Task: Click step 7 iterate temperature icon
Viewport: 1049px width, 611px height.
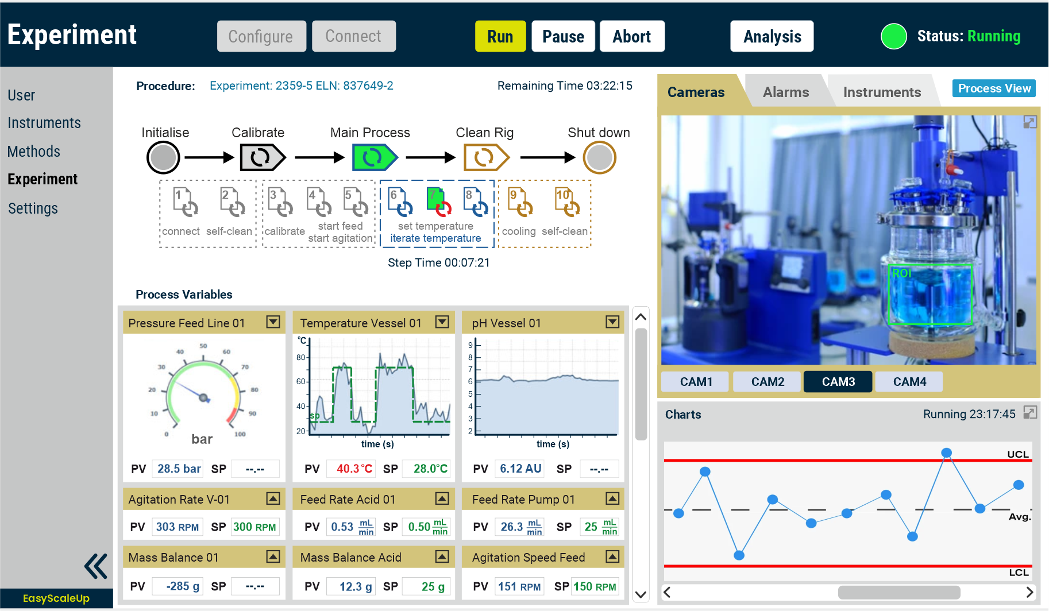Action: click(x=439, y=202)
